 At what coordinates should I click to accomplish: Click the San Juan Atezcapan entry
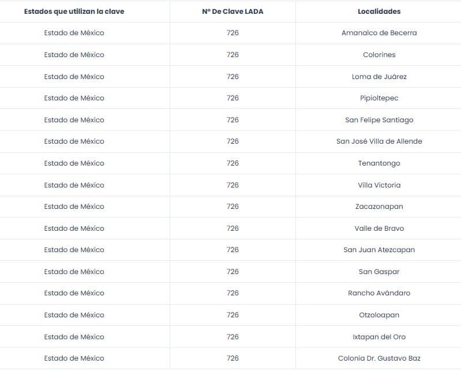[x=379, y=250]
